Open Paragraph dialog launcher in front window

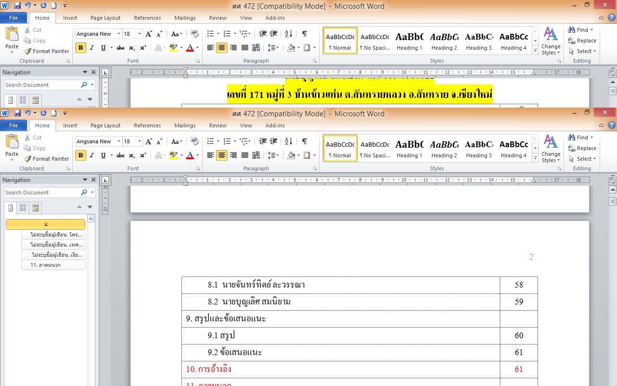(x=315, y=169)
